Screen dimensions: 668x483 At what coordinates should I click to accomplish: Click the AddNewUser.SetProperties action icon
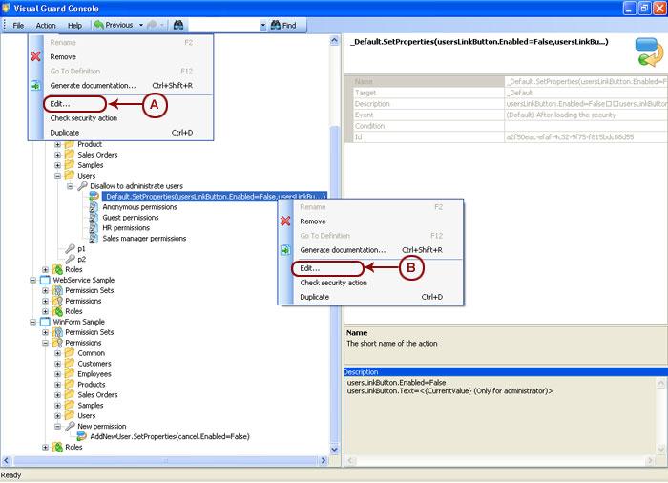(x=81, y=436)
